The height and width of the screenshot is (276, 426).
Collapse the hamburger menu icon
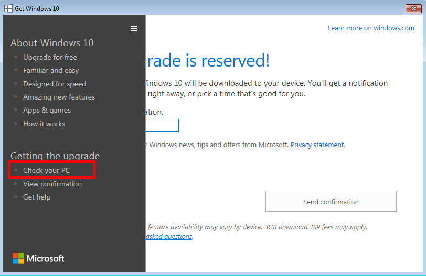134,29
